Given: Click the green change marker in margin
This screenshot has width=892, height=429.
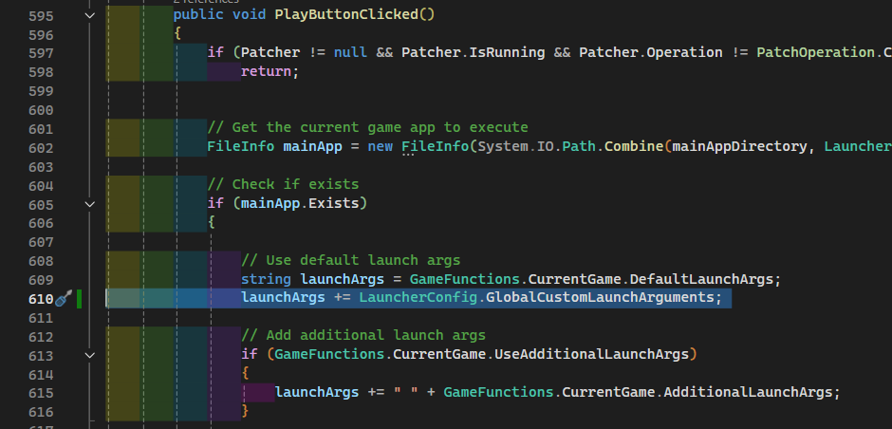Looking at the screenshot, I should click(80, 299).
